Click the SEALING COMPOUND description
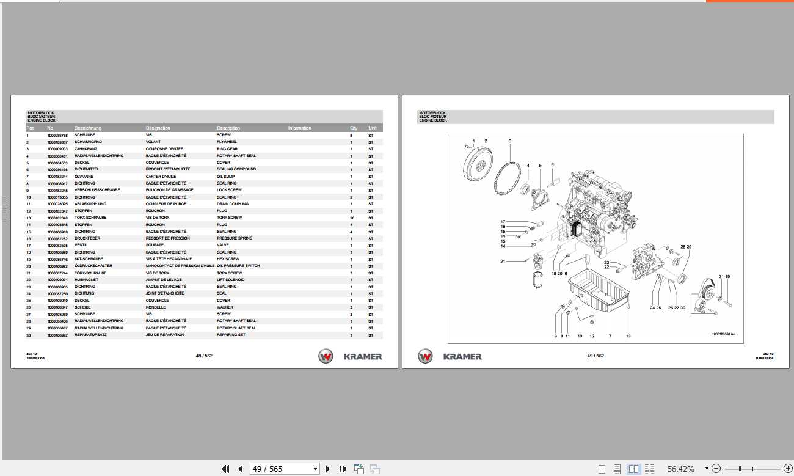794x476 pixels. click(x=236, y=169)
